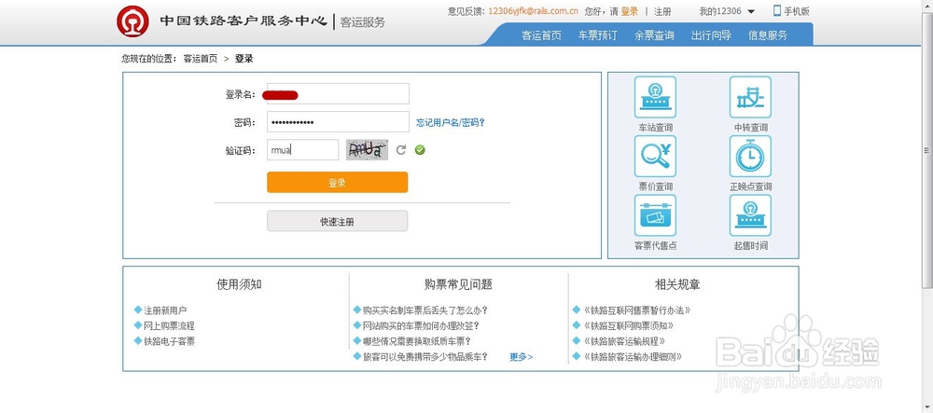The height and width of the screenshot is (413, 933).
Task: Focus the 密码 password field
Action: pyautogui.click(x=338, y=122)
